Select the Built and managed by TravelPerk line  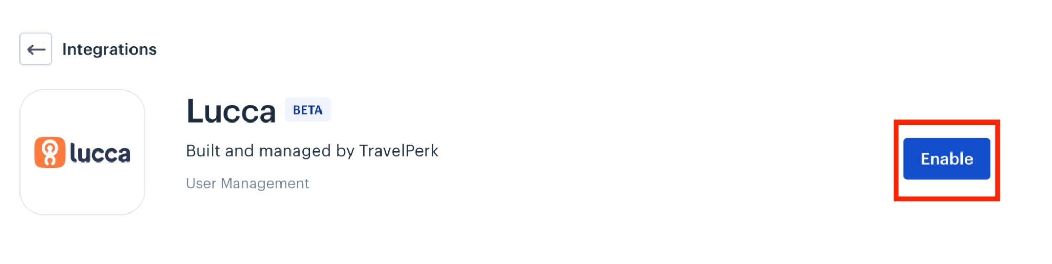[312, 151]
